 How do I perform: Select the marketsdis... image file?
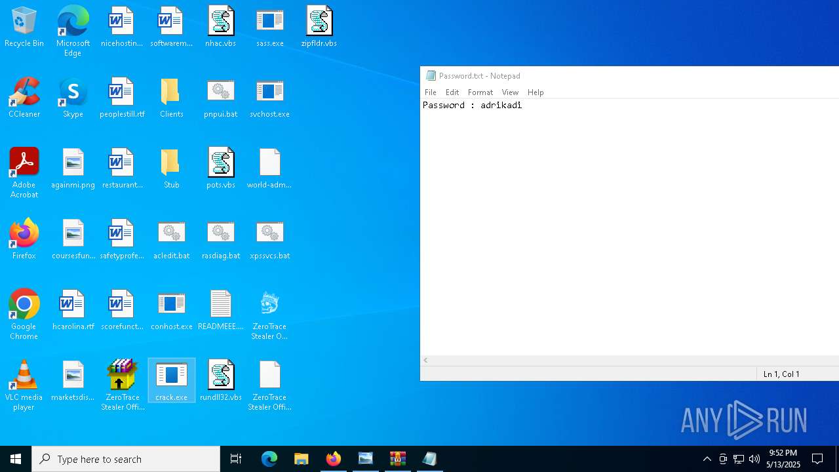pyautogui.click(x=73, y=382)
